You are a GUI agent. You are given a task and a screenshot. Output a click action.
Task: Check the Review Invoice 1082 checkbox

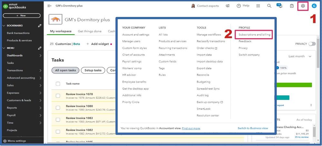[58, 131]
